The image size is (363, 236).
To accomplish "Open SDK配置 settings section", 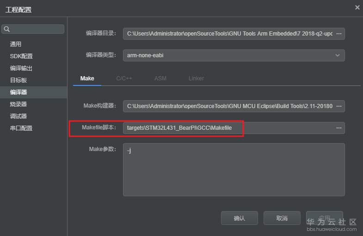I will (21, 56).
